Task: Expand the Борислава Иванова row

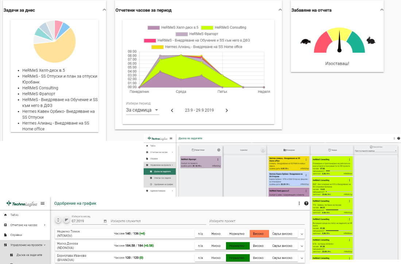Action: (302, 258)
